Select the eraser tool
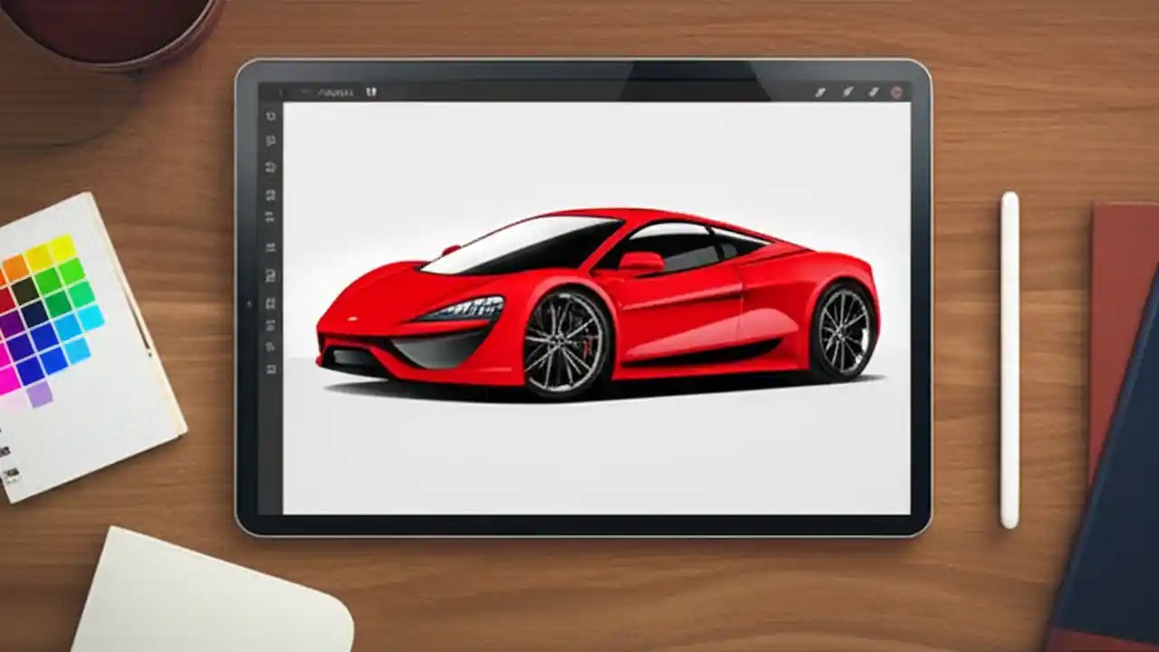 872,91
